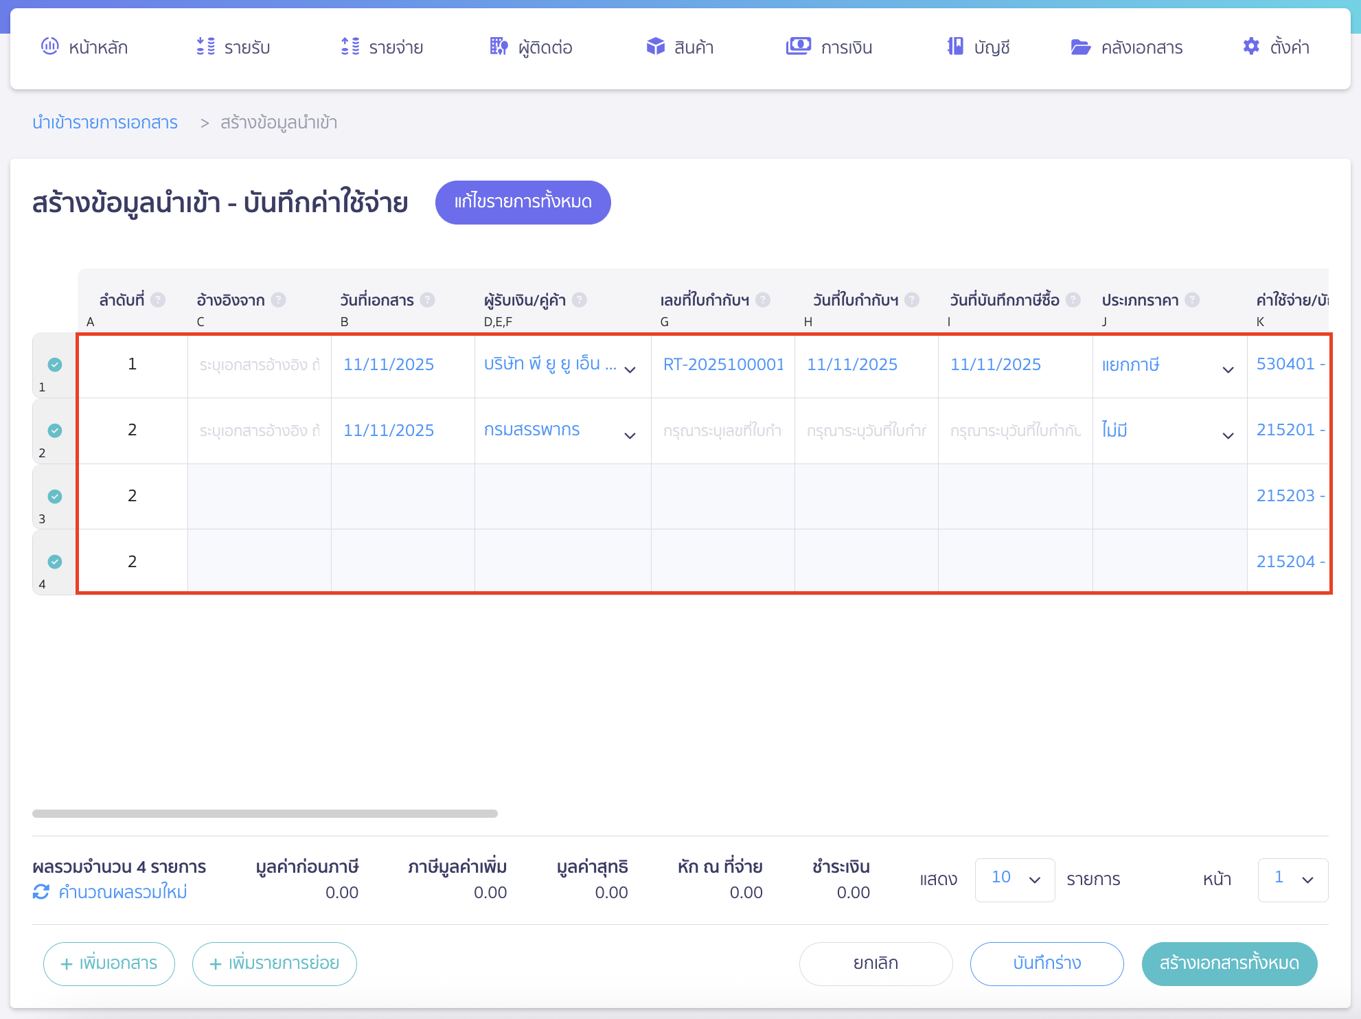
Task: Open the คลังเอกสาร folder icon
Action: 1081,47
